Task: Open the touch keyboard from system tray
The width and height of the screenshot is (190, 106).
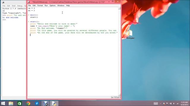Action: click(x=156, y=103)
